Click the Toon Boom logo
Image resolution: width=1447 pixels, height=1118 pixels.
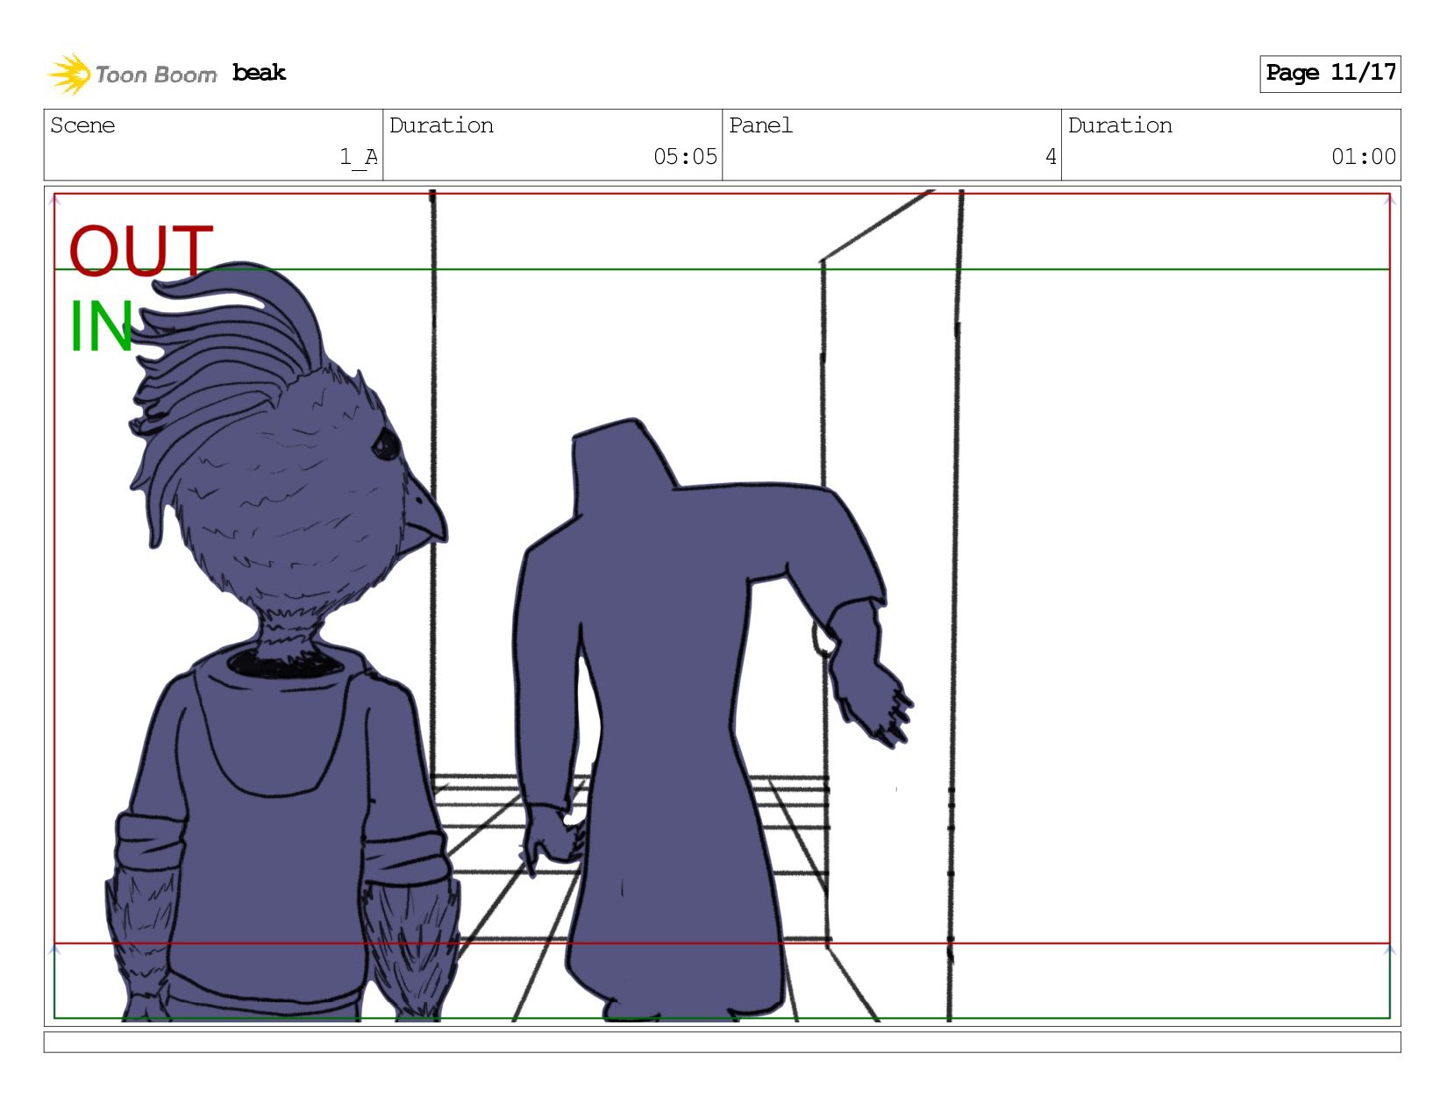(x=132, y=74)
